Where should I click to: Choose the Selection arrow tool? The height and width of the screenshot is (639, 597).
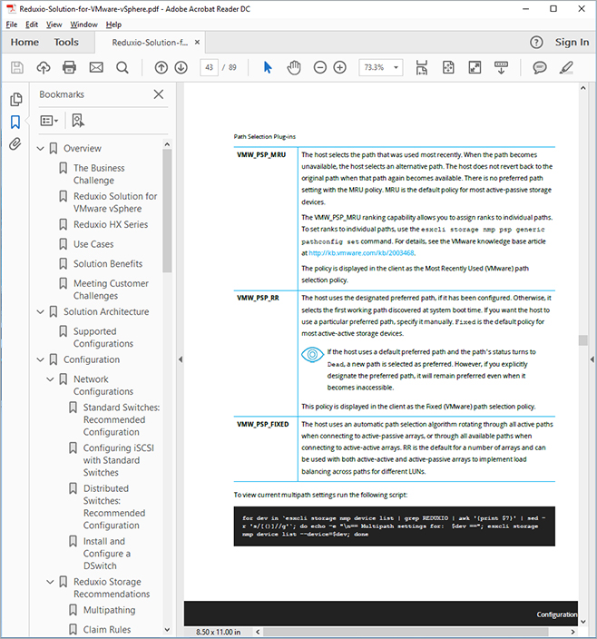[268, 67]
